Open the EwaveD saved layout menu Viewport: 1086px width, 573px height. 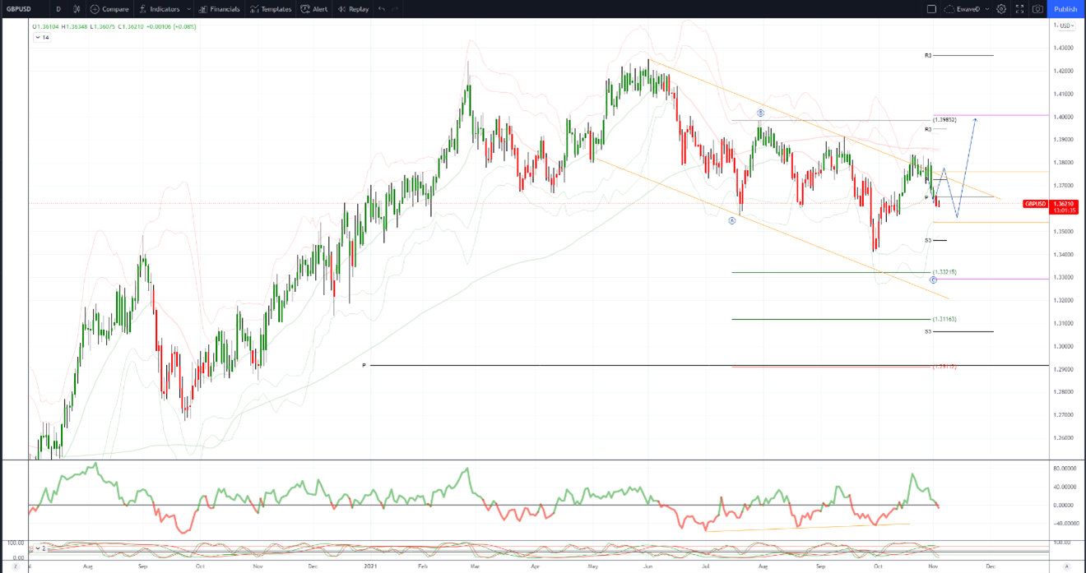click(x=967, y=9)
